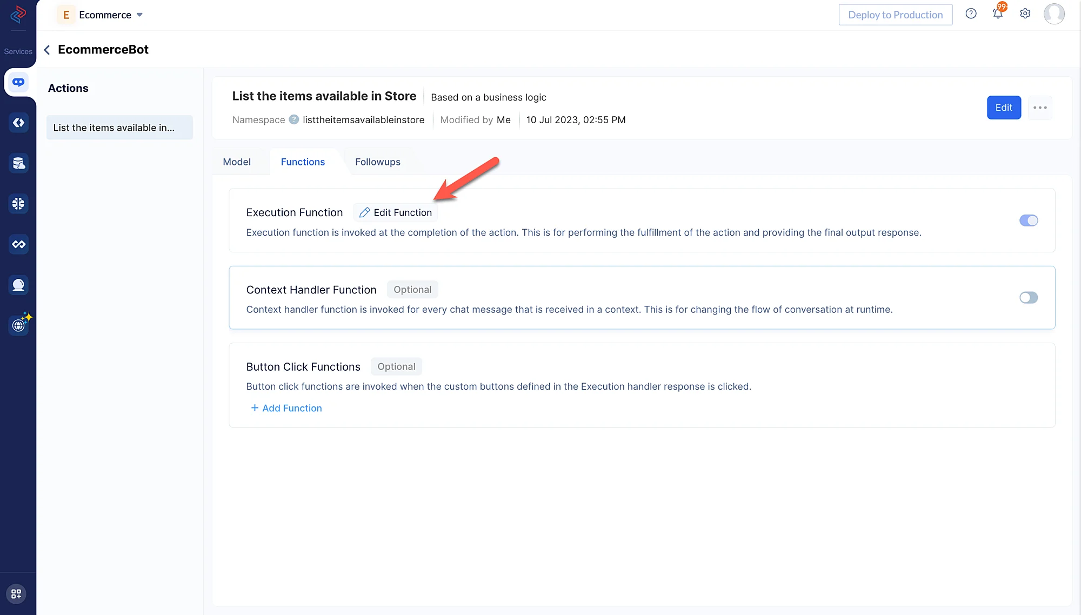The width and height of the screenshot is (1081, 615).
Task: Go back using chevron beside EcommerceBot
Action: click(47, 50)
